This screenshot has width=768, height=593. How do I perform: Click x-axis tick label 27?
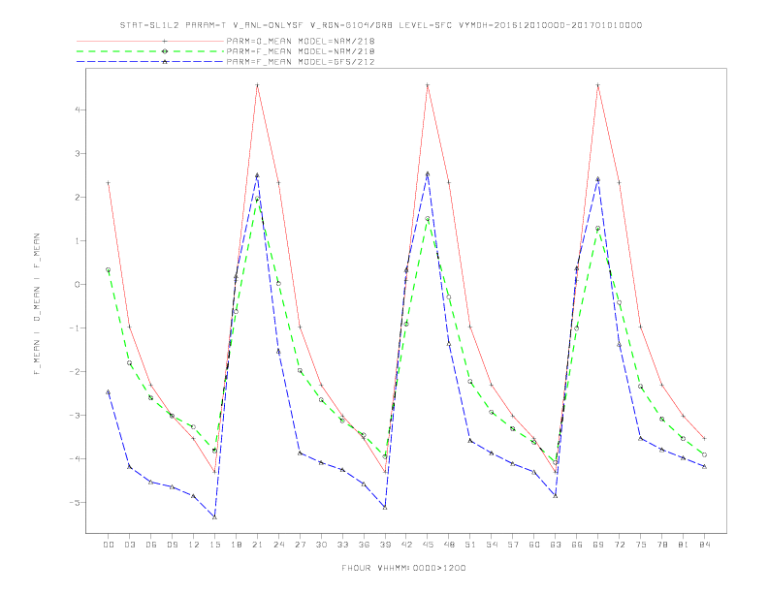pyautogui.click(x=300, y=545)
